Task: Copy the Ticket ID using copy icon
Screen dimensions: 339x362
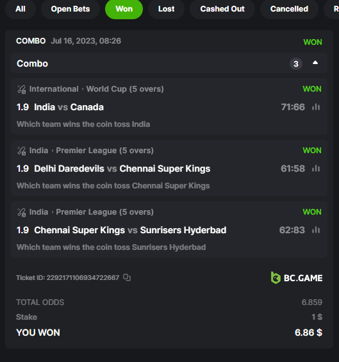Action: click(x=127, y=277)
